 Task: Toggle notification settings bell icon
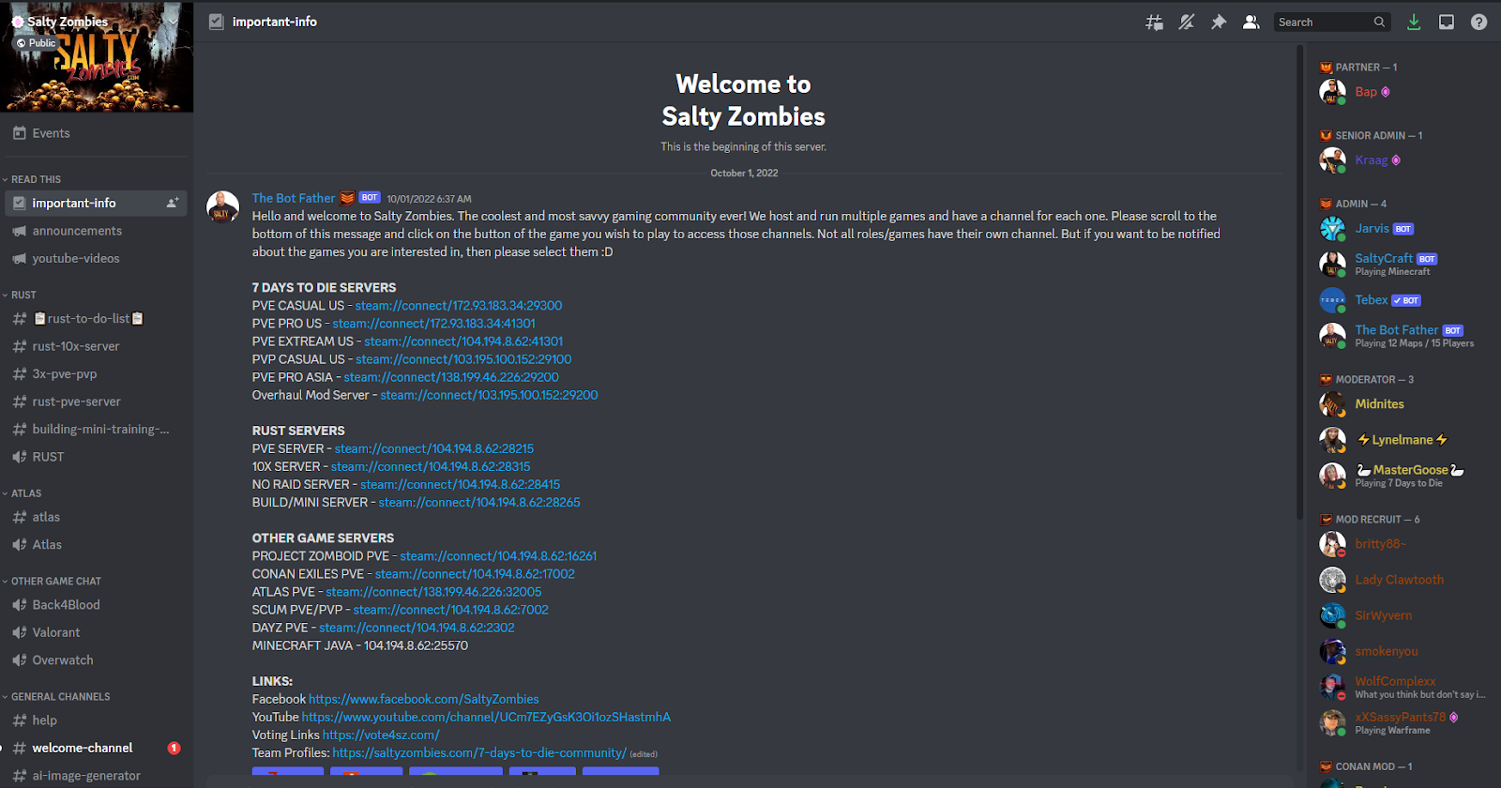(x=1187, y=22)
